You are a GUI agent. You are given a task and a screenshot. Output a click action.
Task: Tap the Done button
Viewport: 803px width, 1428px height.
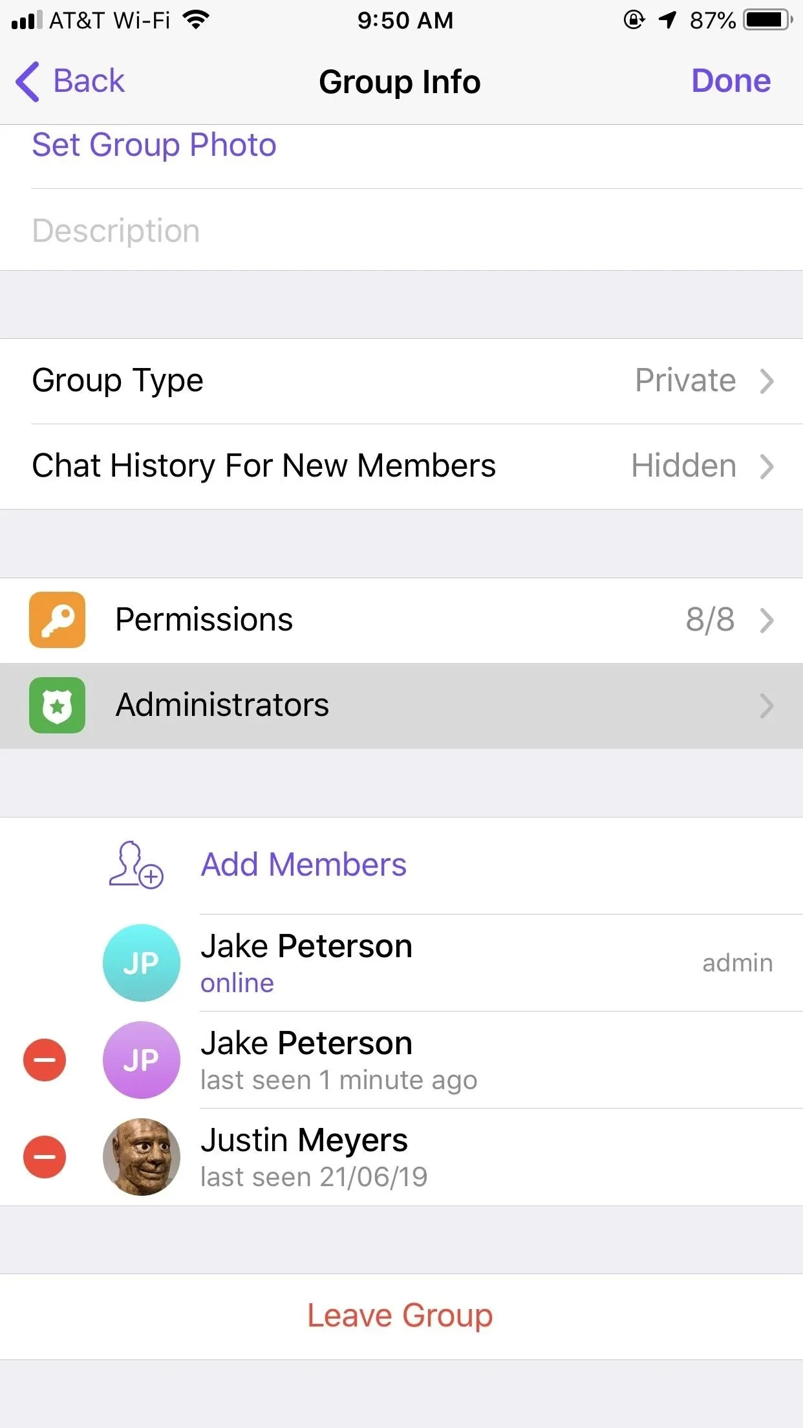731,81
